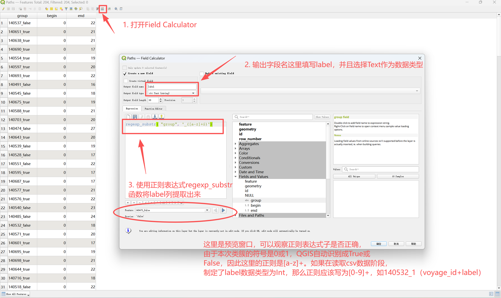Click the select by expression icon
501x298 pixels.
pos(46,9)
